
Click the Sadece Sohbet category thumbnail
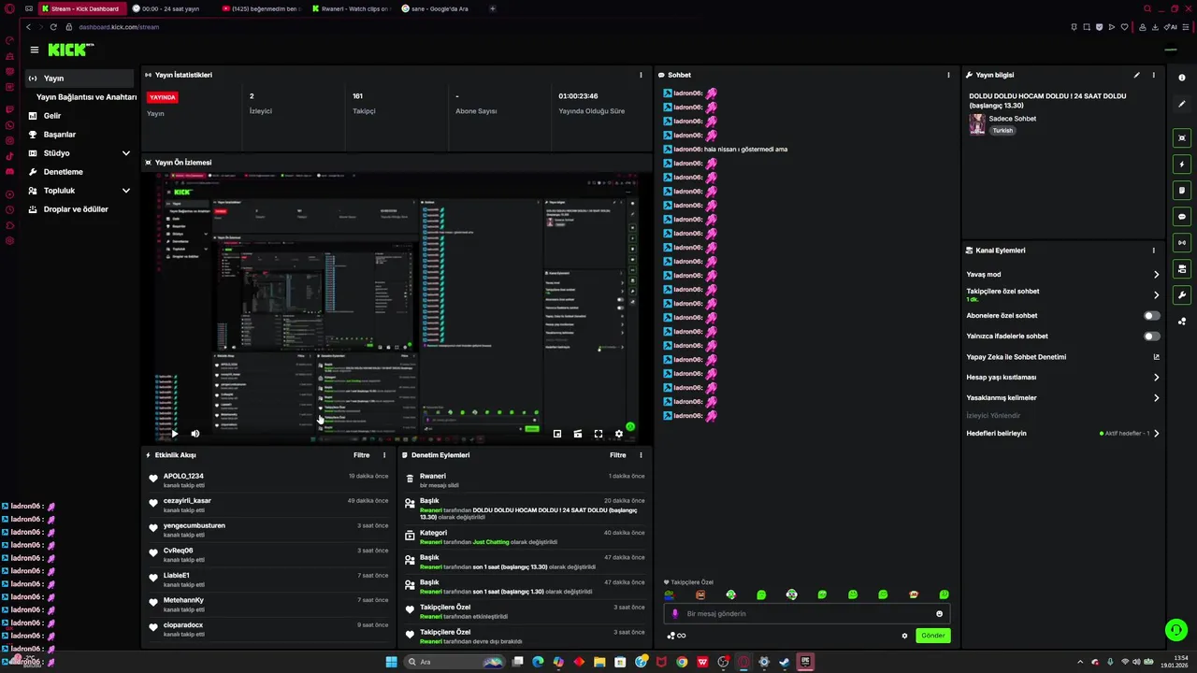pyautogui.click(x=977, y=124)
